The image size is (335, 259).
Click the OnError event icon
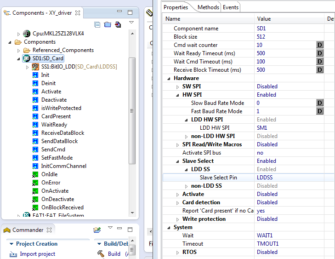pyautogui.click(x=35, y=183)
